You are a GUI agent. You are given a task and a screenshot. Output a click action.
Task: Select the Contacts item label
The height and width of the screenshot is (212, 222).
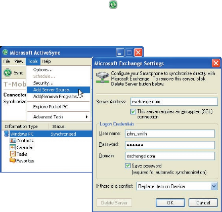click(25, 141)
